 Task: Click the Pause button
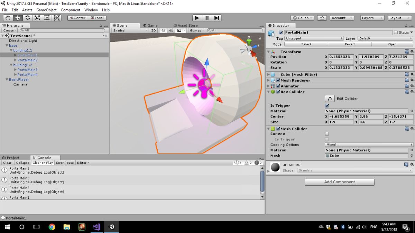tap(207, 18)
